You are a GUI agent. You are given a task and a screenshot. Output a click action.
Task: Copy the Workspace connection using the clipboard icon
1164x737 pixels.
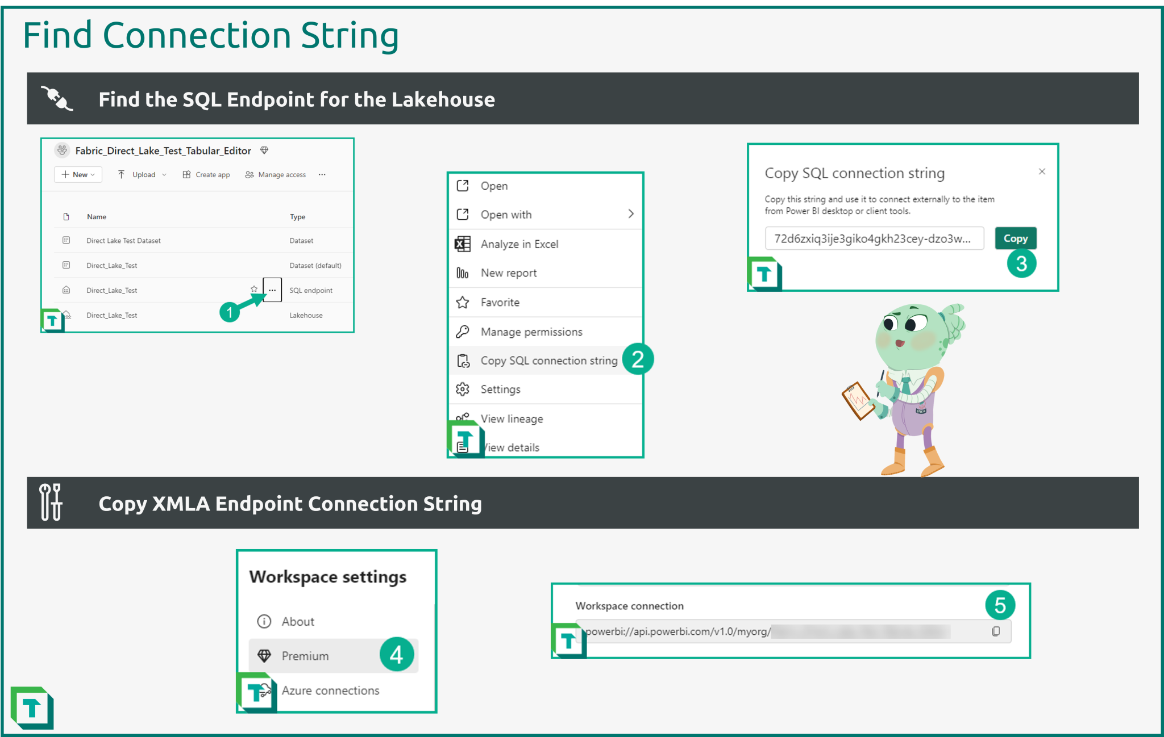tap(996, 630)
